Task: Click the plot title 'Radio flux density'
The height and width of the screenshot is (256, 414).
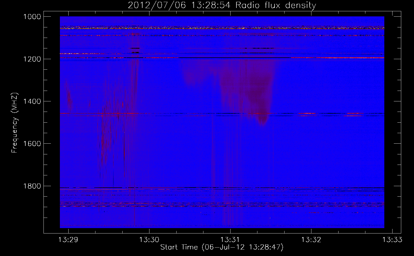Action: pos(276,5)
